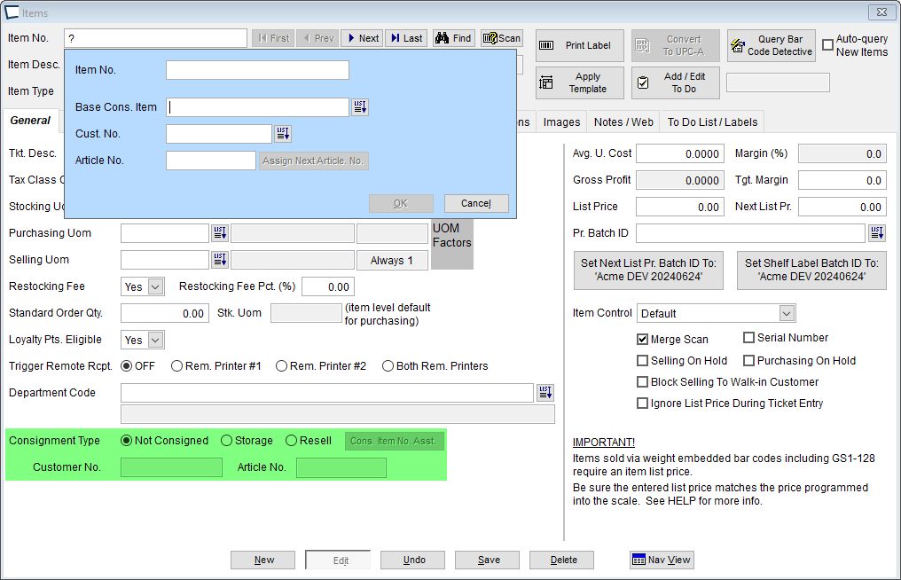Open list lookup for Pr. Batch ID
Image resolution: width=901 pixels, height=580 pixels.
(x=877, y=233)
